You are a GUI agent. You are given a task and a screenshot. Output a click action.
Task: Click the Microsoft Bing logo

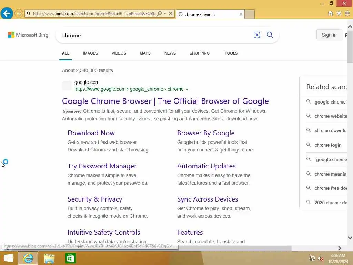click(28, 35)
